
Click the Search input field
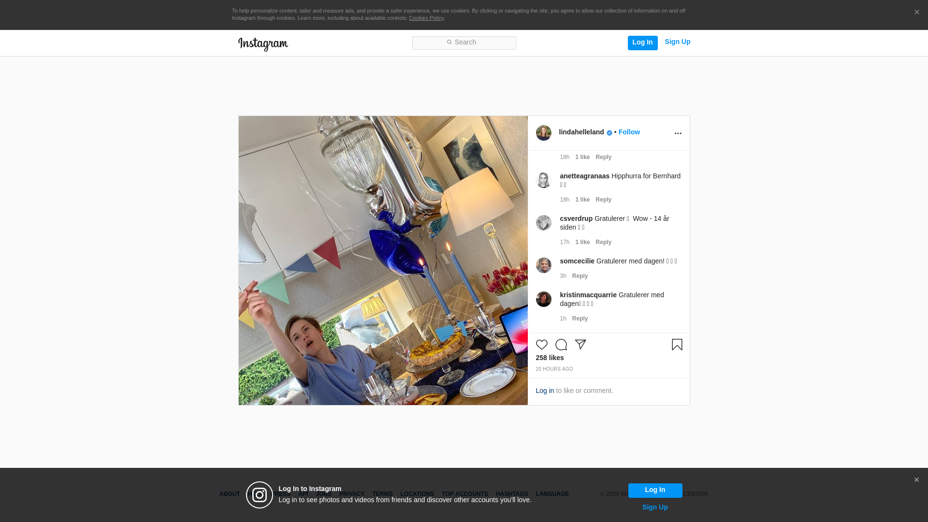[464, 43]
